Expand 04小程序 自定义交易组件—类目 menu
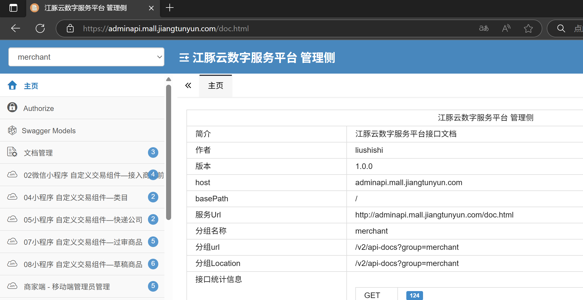This screenshot has height=300, width=583. [76, 197]
